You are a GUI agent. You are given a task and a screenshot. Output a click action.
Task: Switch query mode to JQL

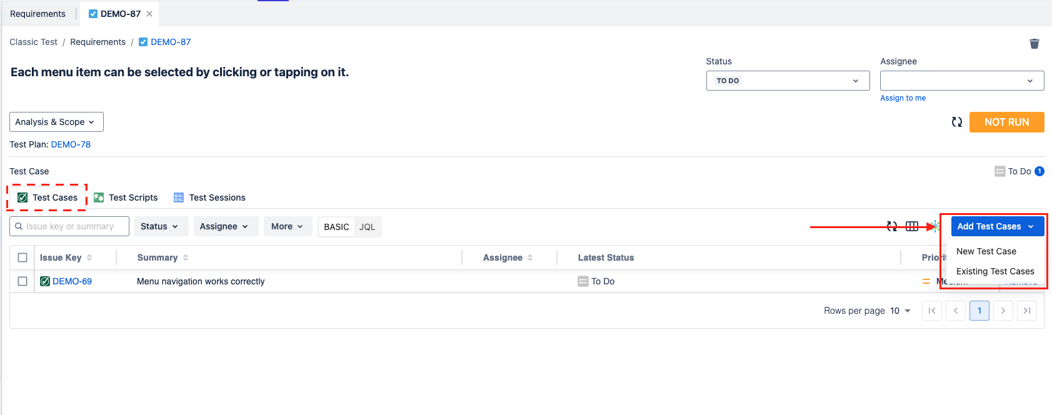coord(368,227)
